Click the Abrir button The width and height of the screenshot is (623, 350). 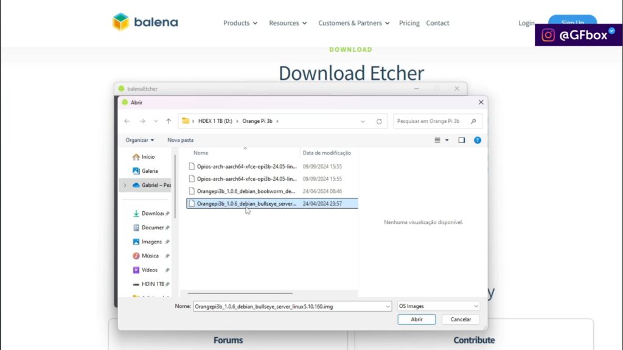coord(416,320)
